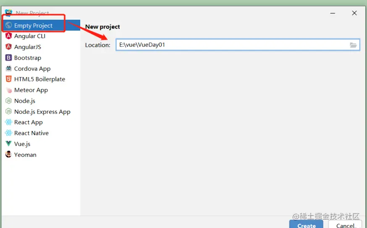The image size is (367, 228).
Task: Click the Yeoman character icon
Action: [x=9, y=154]
